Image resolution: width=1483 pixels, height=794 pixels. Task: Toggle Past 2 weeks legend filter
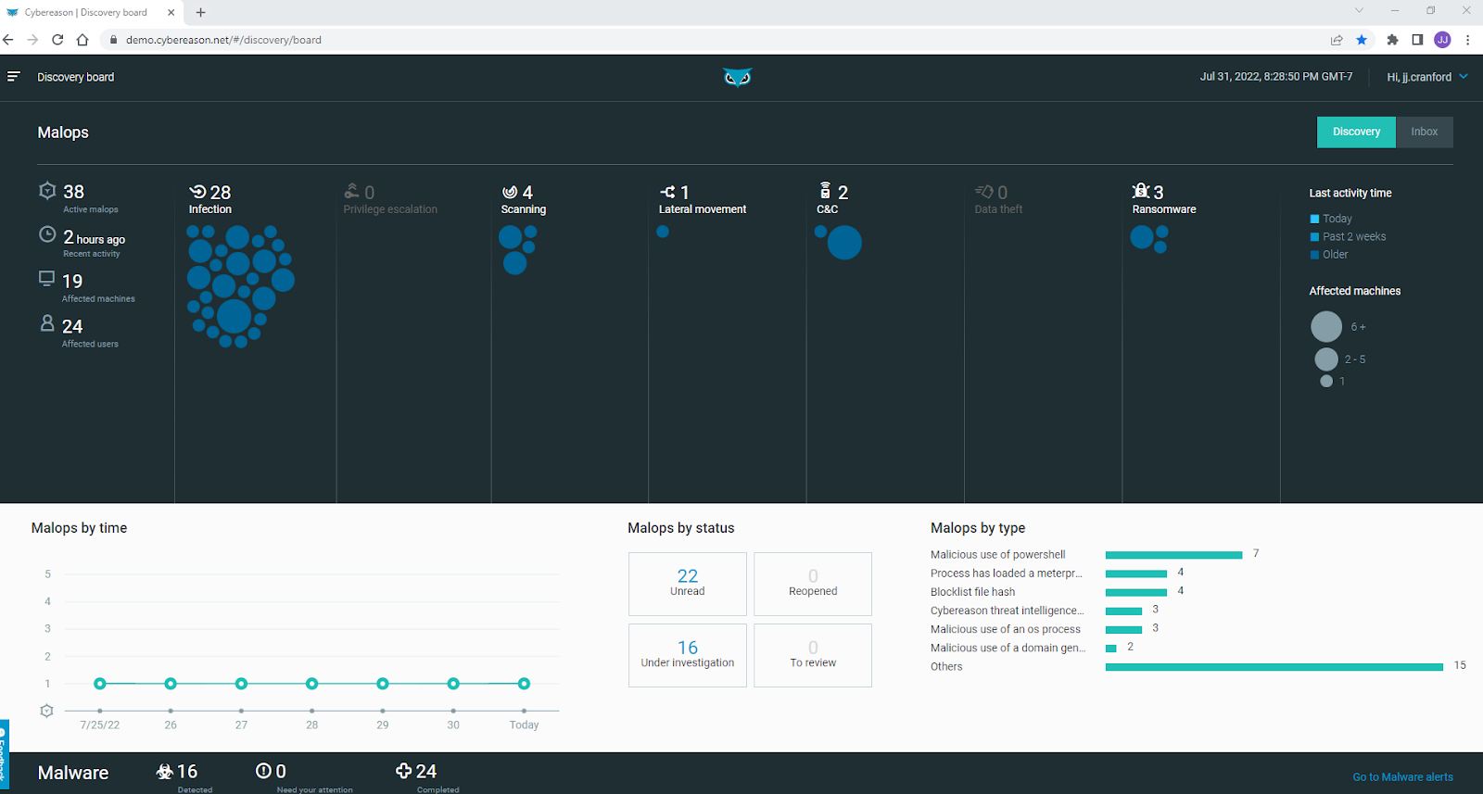point(1314,237)
